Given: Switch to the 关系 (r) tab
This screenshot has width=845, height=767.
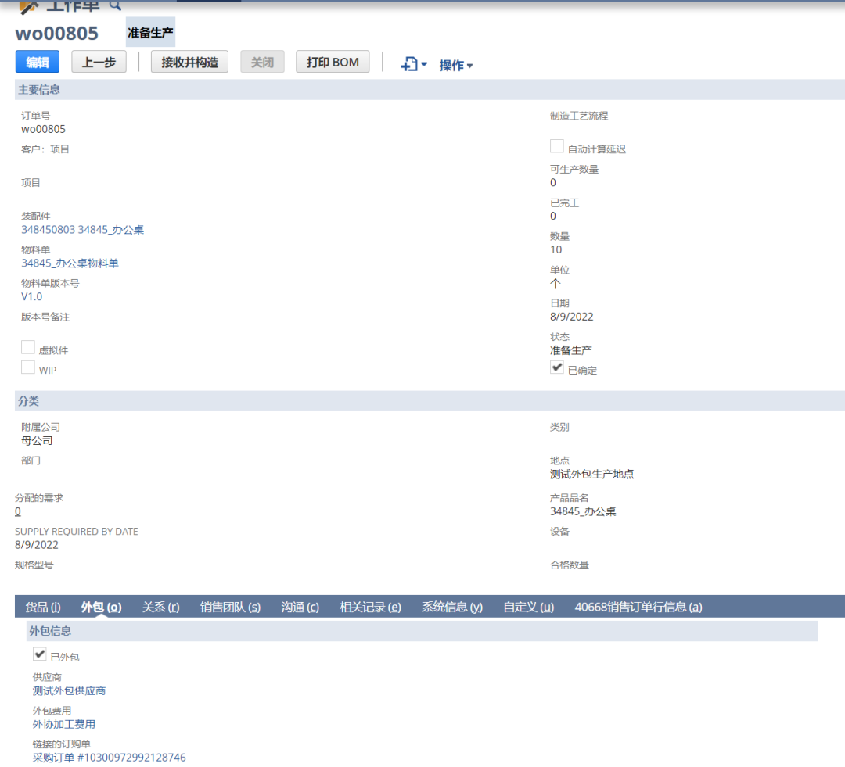Looking at the screenshot, I should (160, 607).
